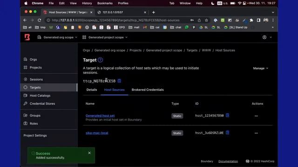
Task: Click the Static badge for sika-mac-local
Action: pos(177,133)
